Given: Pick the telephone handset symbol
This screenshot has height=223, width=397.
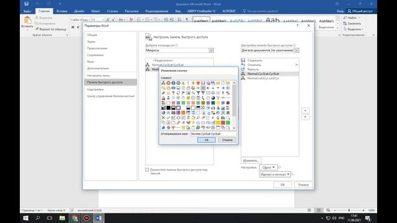Looking at the screenshot, I should (203, 98).
